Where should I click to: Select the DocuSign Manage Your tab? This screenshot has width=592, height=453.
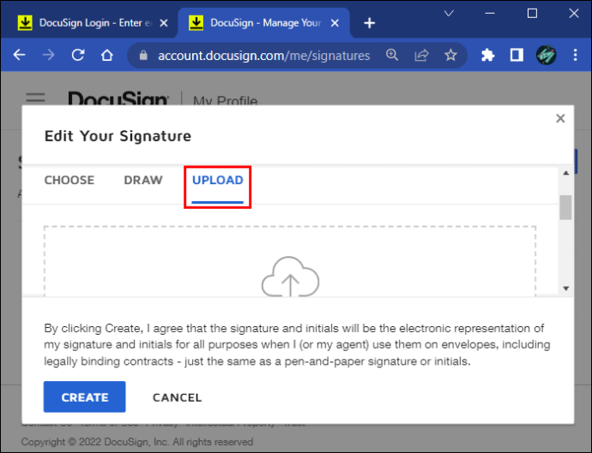(x=263, y=23)
